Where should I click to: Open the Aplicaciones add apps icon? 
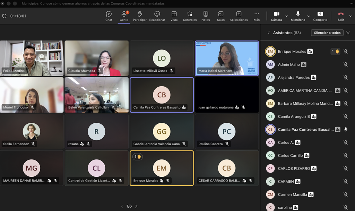pyautogui.click(x=239, y=16)
